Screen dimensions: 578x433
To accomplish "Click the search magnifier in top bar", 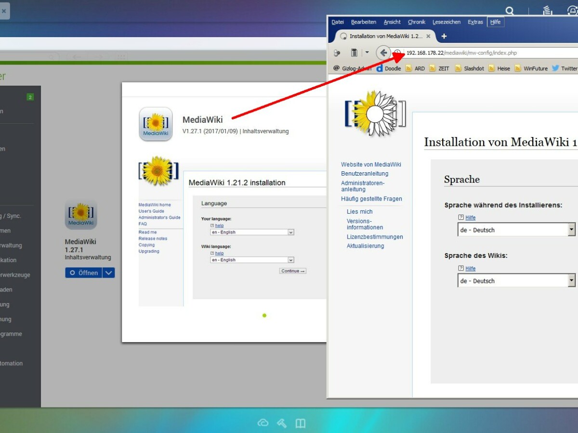I will point(510,11).
